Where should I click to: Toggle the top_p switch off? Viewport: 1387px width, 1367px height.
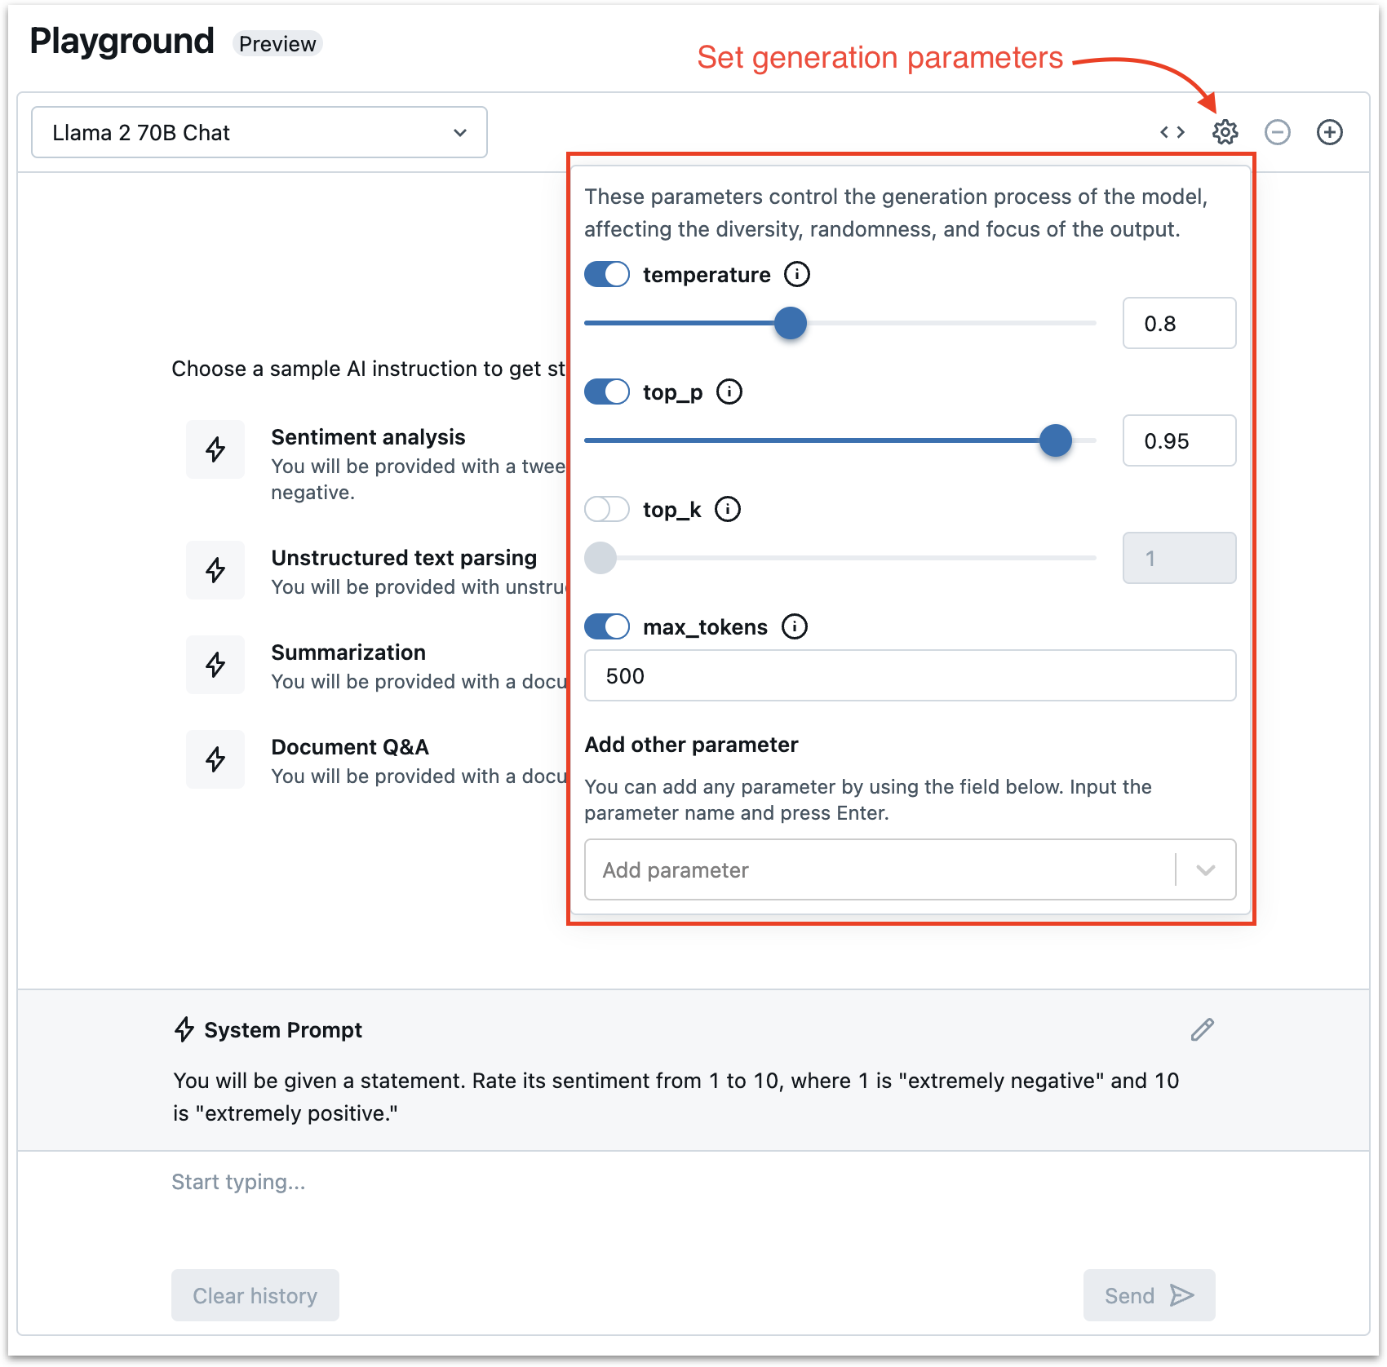click(x=607, y=392)
